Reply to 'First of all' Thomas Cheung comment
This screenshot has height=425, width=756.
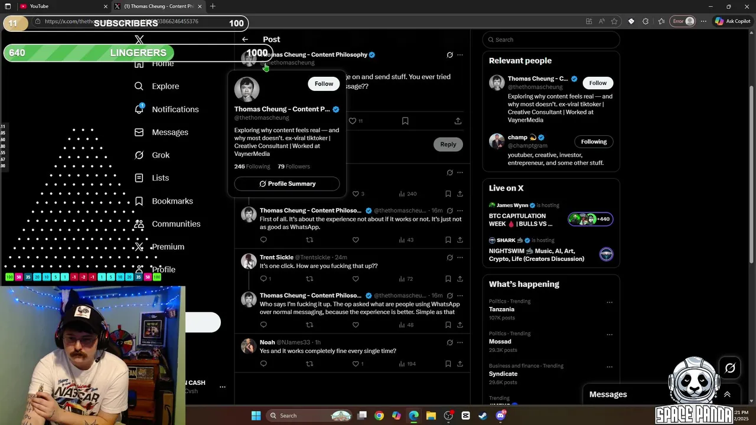point(263,240)
